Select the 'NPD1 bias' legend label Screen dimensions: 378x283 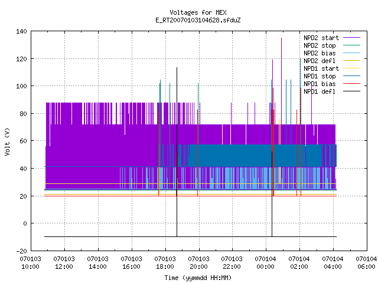pyautogui.click(x=320, y=84)
